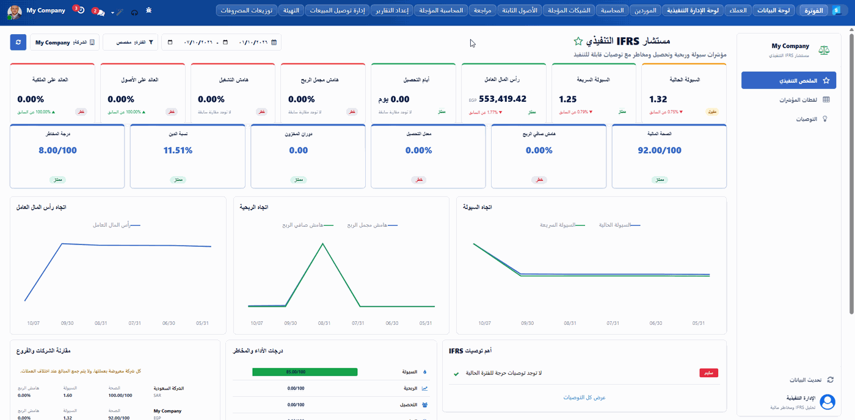Click the balance scales icon in the sidebar
This screenshot has width=855, height=420.
[x=824, y=50]
